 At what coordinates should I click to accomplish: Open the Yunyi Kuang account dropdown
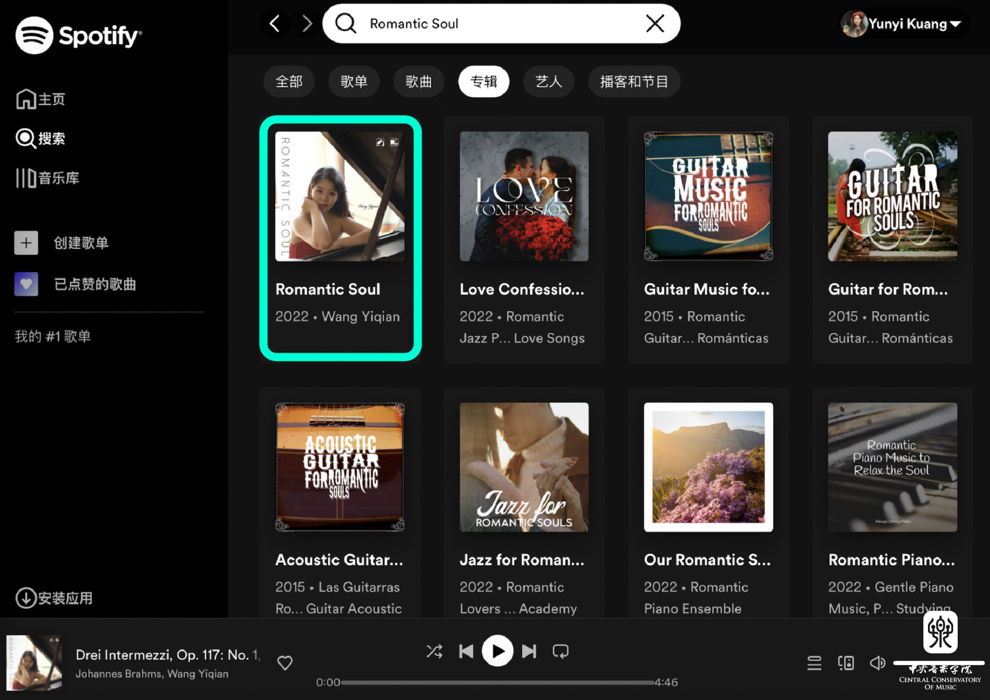(x=904, y=24)
